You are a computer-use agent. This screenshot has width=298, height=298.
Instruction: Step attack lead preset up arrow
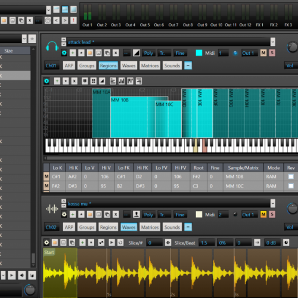[64, 39]
